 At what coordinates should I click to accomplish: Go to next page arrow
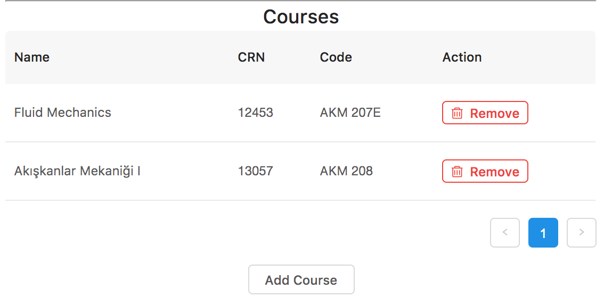coord(581,233)
